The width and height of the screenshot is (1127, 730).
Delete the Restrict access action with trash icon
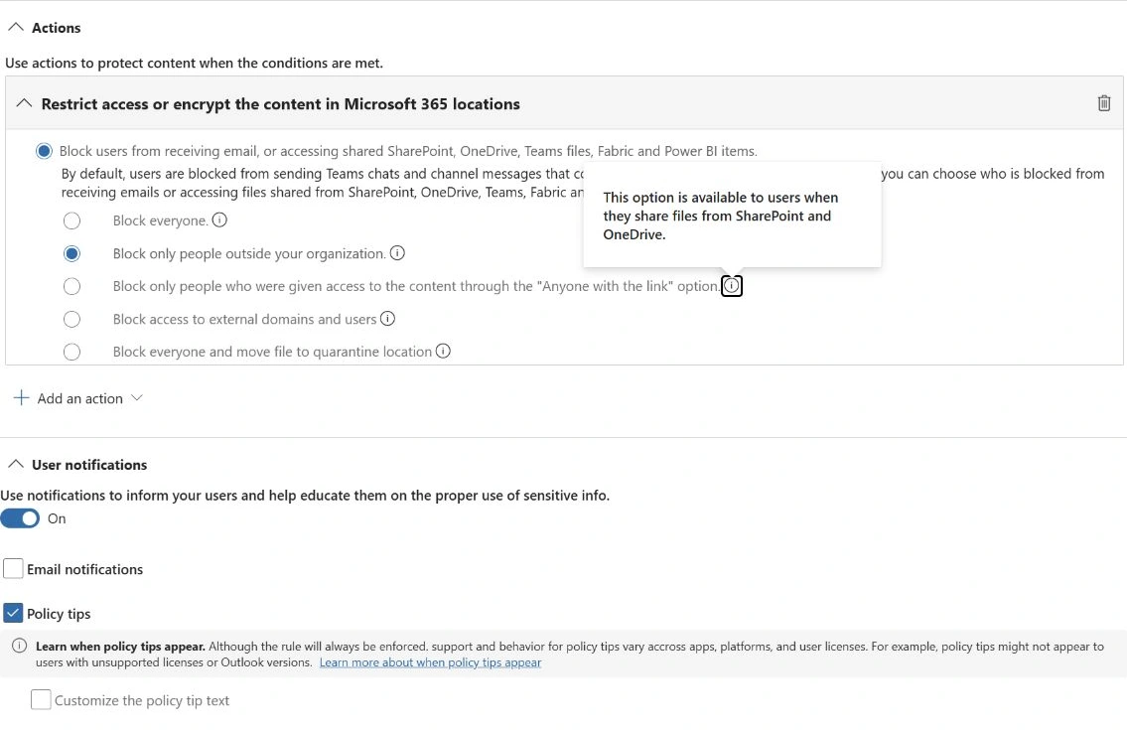pyautogui.click(x=1104, y=103)
